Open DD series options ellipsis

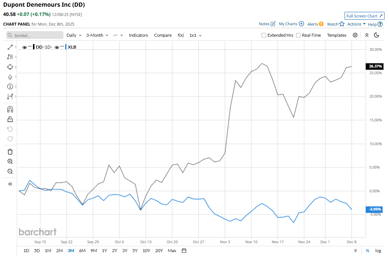click(30, 46)
